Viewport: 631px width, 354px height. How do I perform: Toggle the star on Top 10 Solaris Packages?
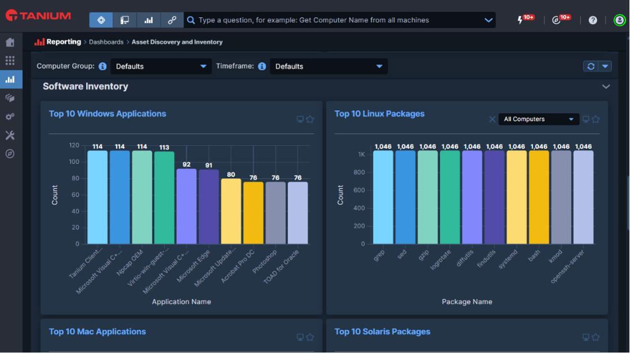coord(596,338)
